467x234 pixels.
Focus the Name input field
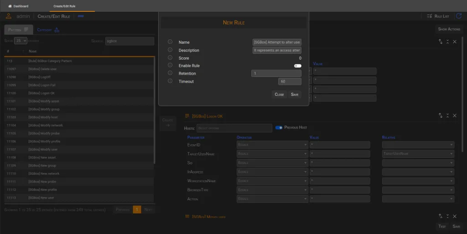(277, 42)
